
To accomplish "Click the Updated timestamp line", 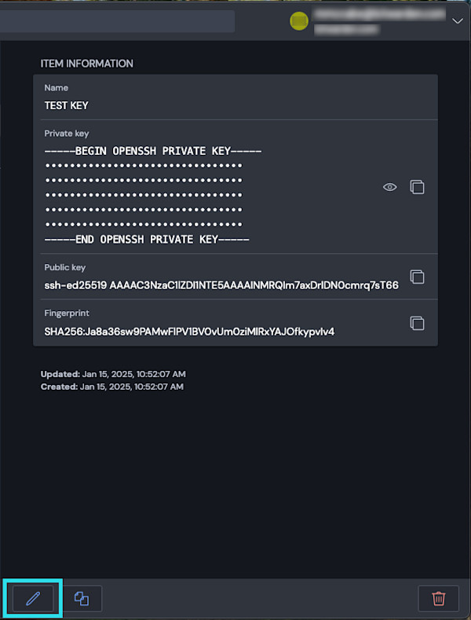I will point(113,374).
